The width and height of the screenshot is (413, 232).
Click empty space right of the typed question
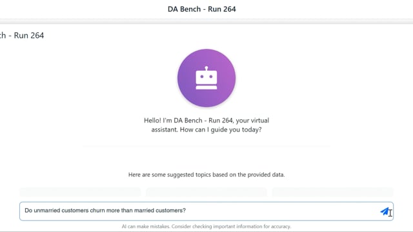pos(282,211)
